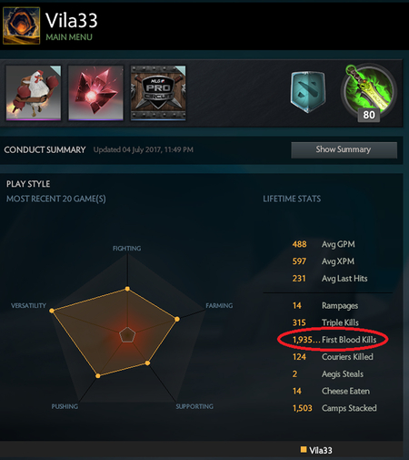Select the First Blood Kills stat row

click(334, 340)
